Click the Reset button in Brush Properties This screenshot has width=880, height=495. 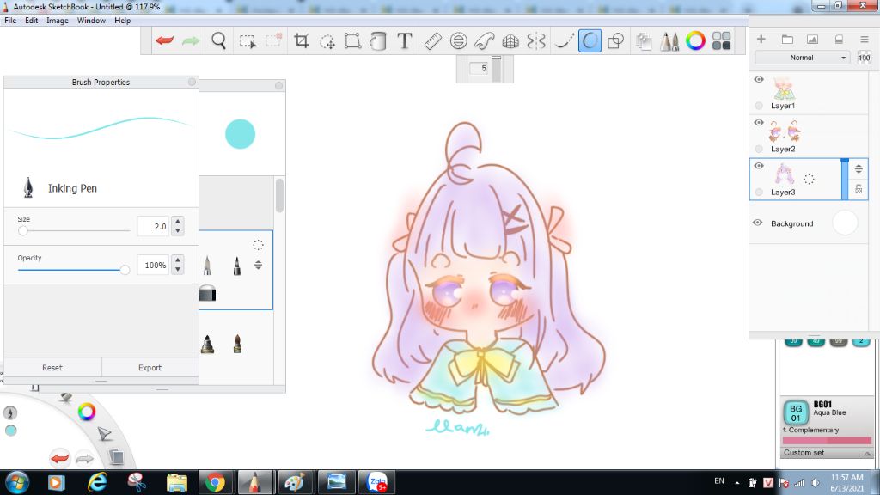pos(52,368)
